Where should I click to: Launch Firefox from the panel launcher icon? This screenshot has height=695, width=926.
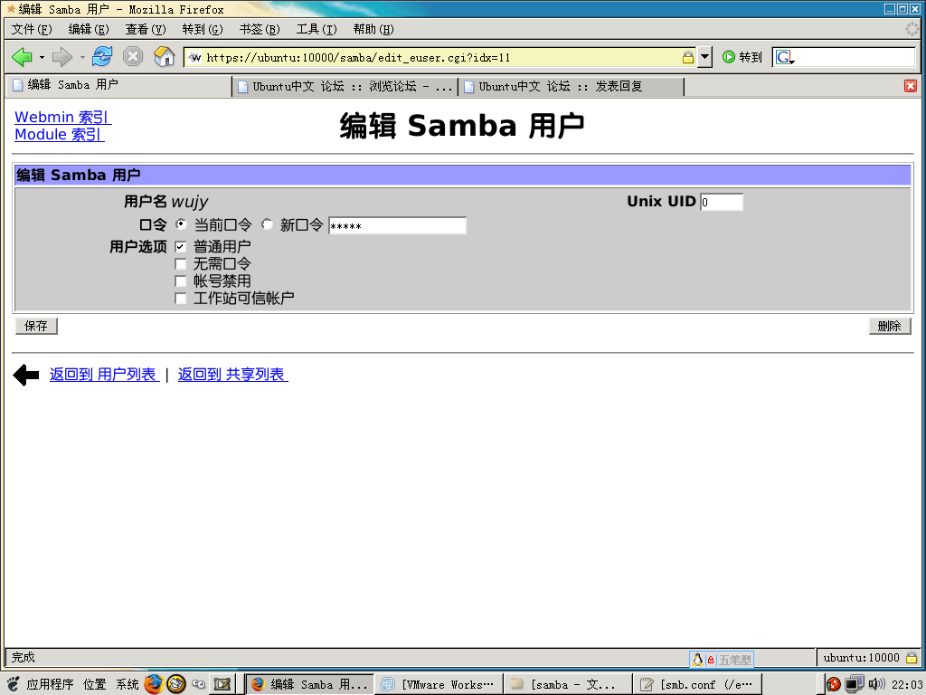154,684
